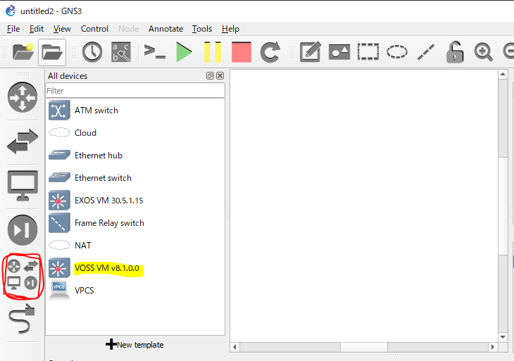The width and height of the screenshot is (514, 361).
Task: Open the View menu
Action: tap(62, 29)
